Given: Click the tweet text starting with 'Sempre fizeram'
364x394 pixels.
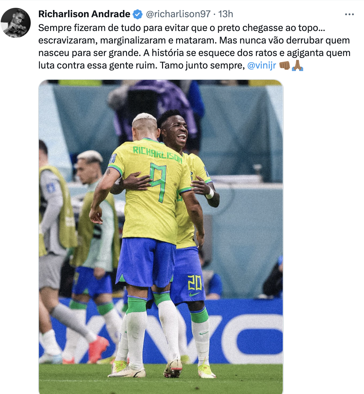Looking at the screenshot, I should pyautogui.click(x=194, y=47).
